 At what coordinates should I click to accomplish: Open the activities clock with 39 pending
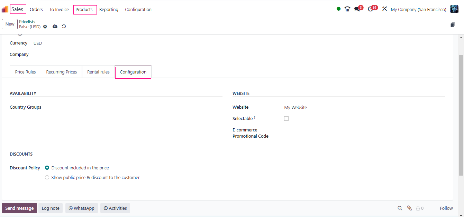coord(371,9)
